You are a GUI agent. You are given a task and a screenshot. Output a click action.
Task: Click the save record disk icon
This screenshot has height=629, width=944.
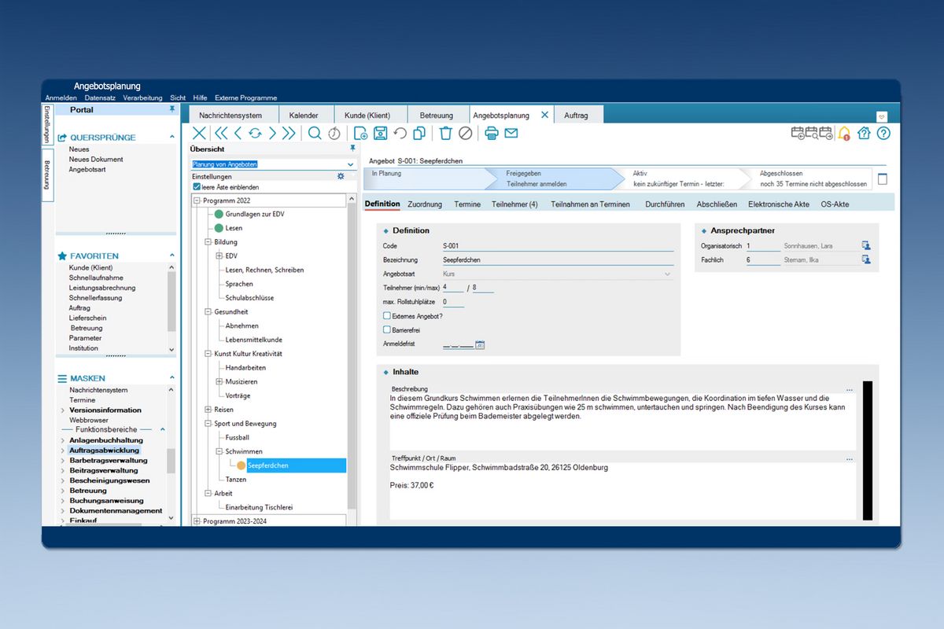380,133
